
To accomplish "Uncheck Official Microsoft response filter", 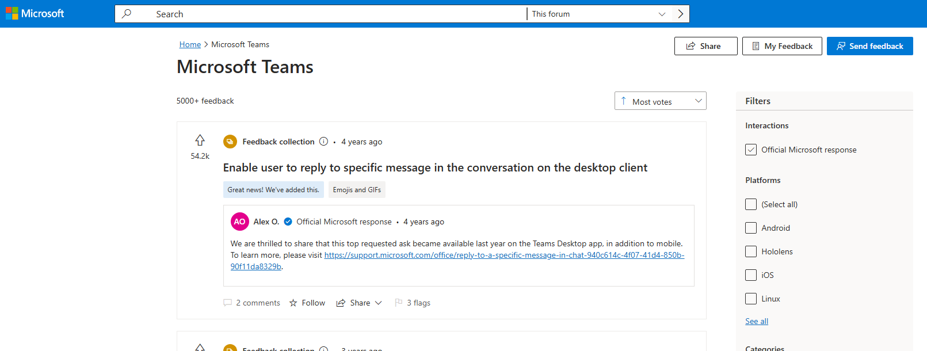I will pos(751,150).
